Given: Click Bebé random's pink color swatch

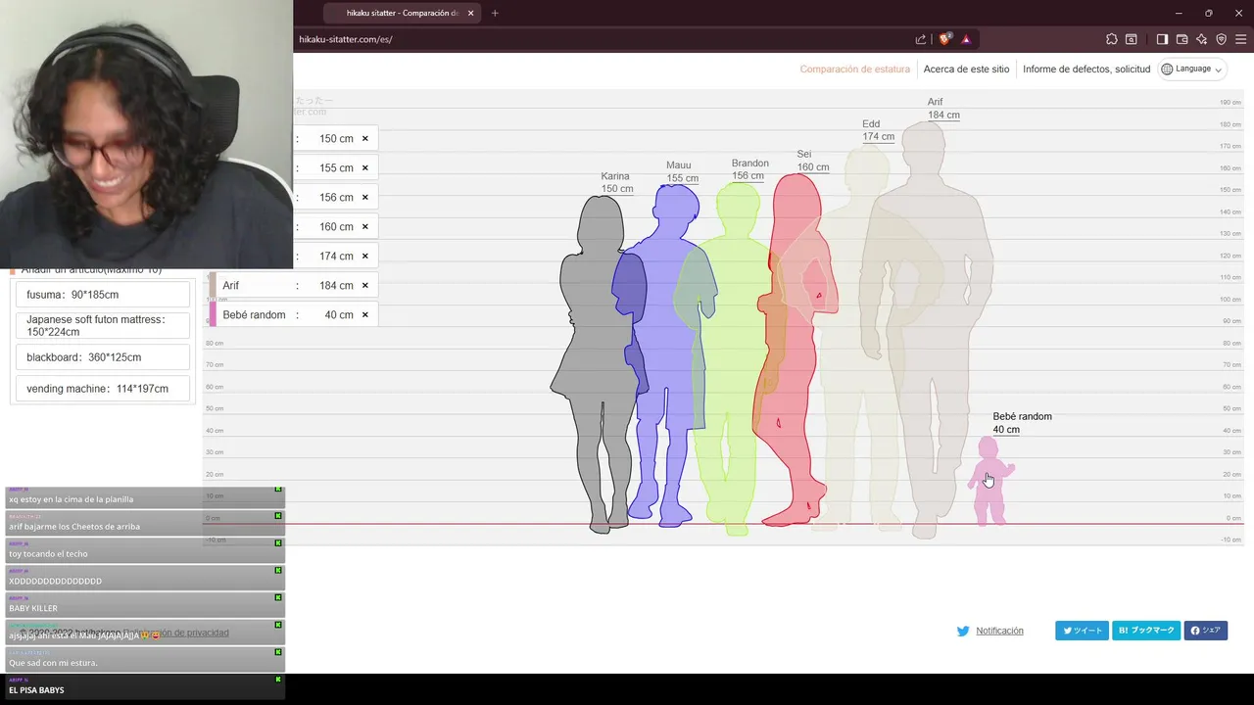Looking at the screenshot, I should point(213,314).
